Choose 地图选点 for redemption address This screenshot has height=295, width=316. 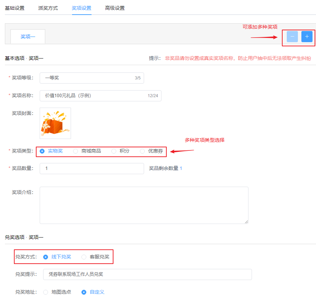coord(45,292)
